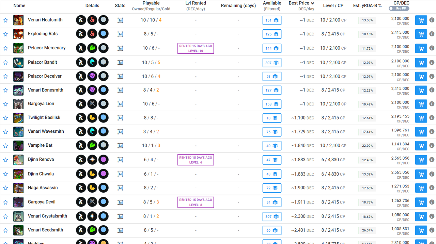The height and width of the screenshot is (244, 436).
Task: Add Venari Heatsmith to the cart
Action: pos(421,20)
